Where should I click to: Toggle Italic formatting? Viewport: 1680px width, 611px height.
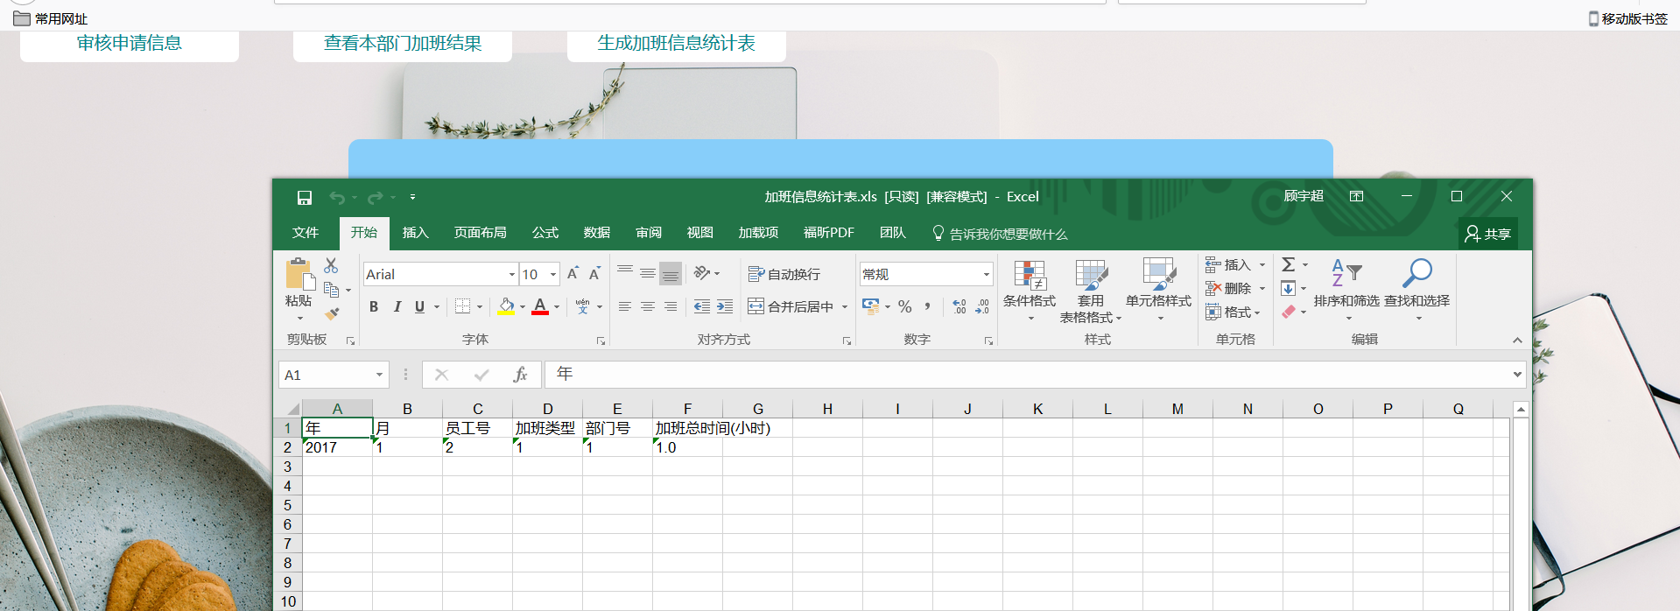coord(397,306)
